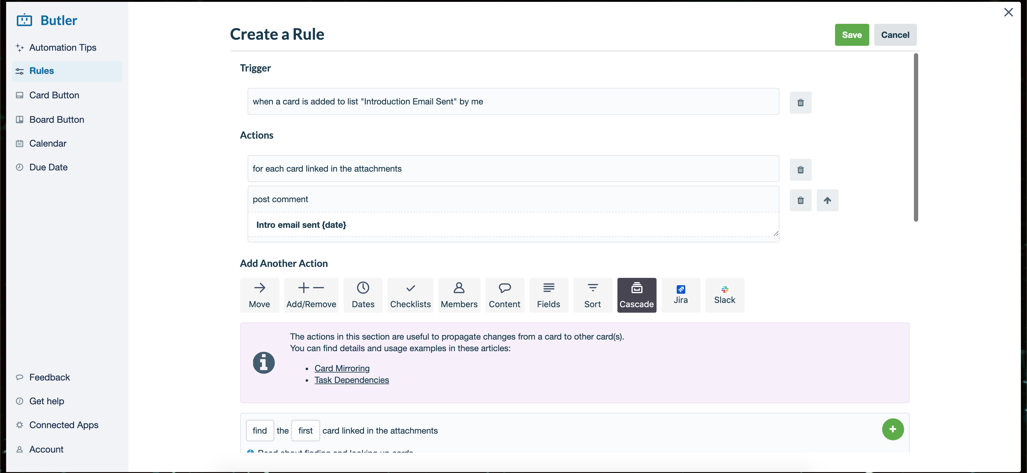Open the Checklists actions category
The width and height of the screenshot is (1027, 473).
click(410, 295)
